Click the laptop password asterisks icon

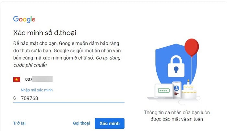(164, 90)
